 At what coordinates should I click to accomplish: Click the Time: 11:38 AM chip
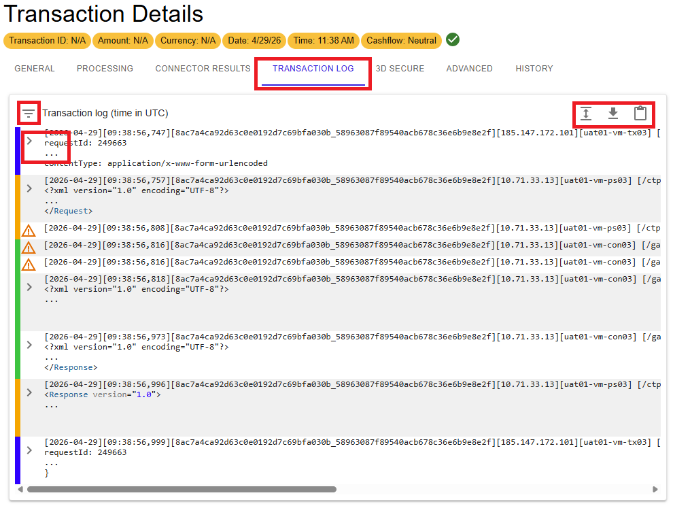(324, 40)
